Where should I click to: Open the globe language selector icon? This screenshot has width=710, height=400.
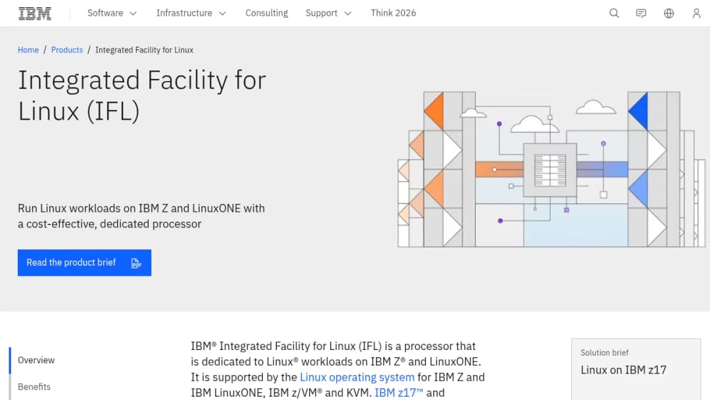point(669,13)
